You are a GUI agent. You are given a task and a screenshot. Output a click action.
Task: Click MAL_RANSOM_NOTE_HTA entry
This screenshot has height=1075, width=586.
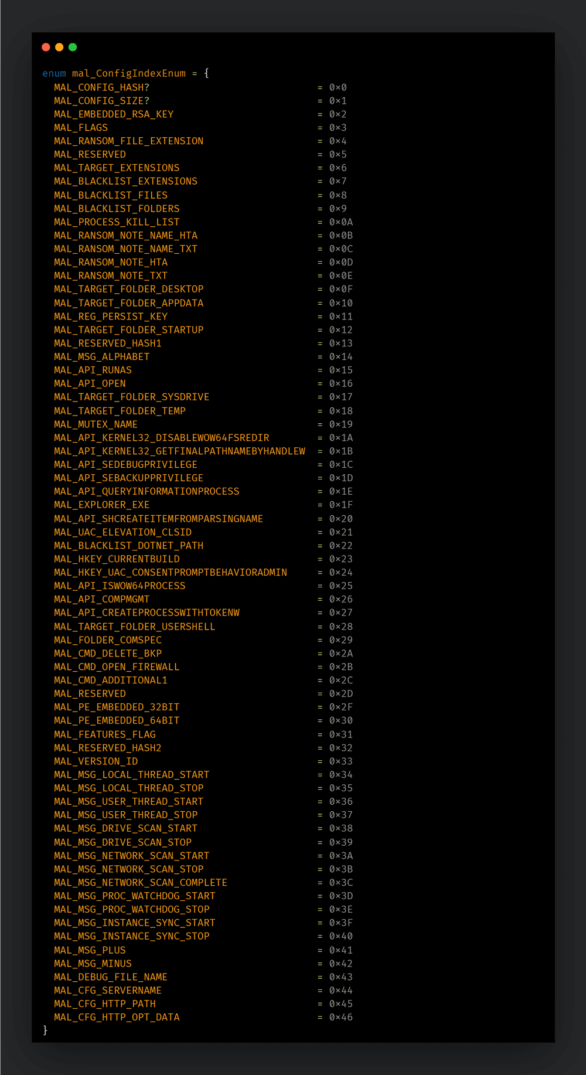point(111,263)
